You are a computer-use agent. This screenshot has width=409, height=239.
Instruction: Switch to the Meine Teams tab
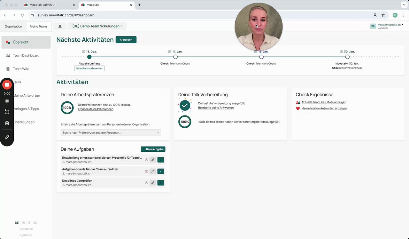pos(39,26)
